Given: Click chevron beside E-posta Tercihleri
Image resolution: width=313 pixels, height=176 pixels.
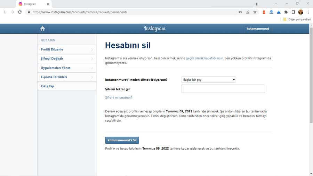Looking at the screenshot, I should 92,77.
